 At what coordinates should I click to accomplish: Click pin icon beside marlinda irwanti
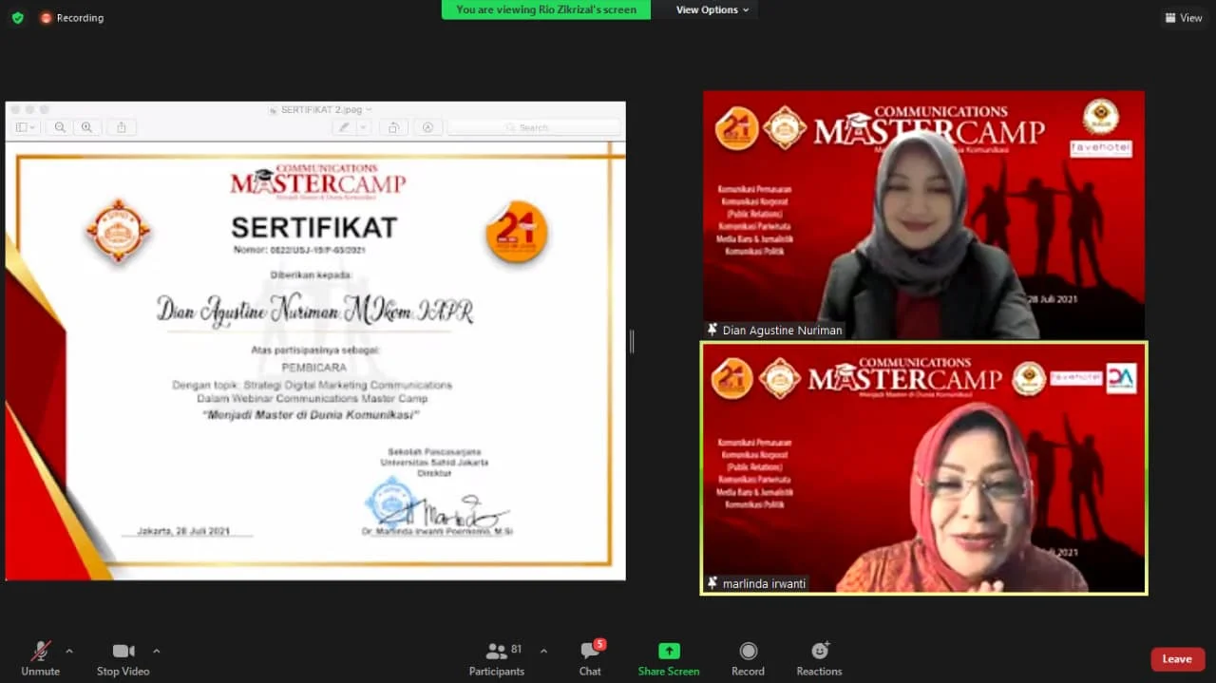tap(712, 583)
